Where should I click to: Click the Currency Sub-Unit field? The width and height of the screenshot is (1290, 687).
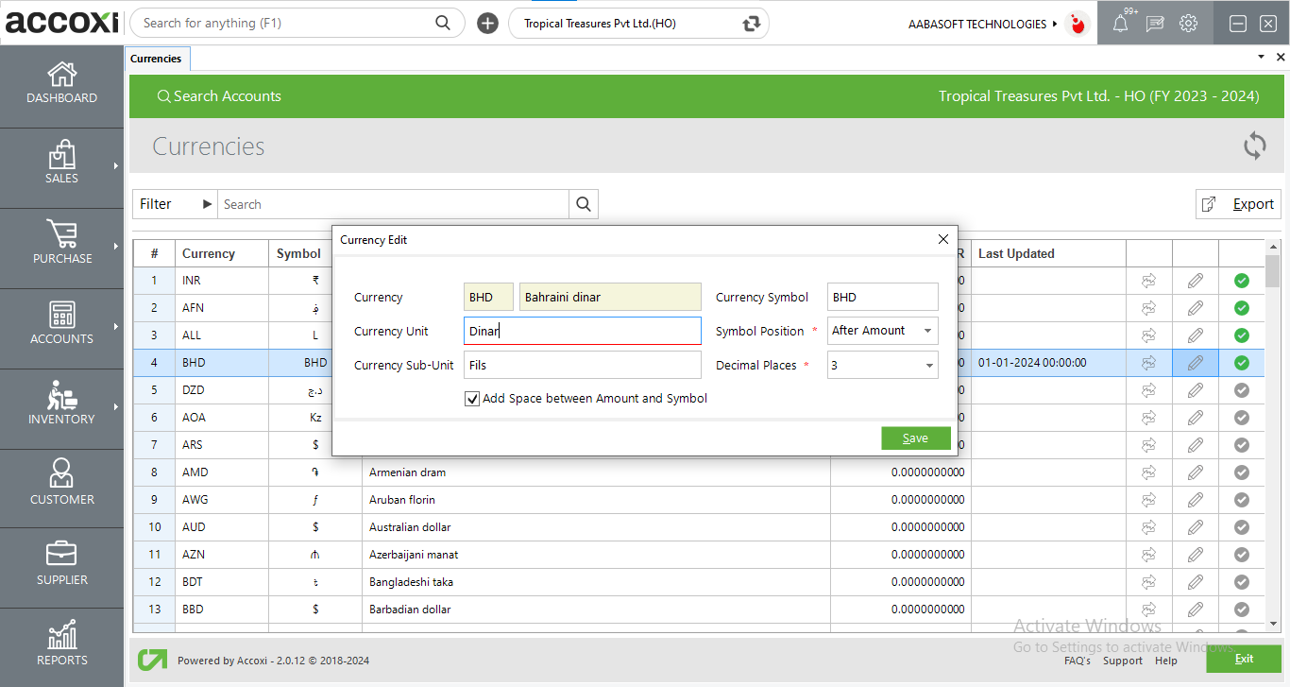click(582, 366)
